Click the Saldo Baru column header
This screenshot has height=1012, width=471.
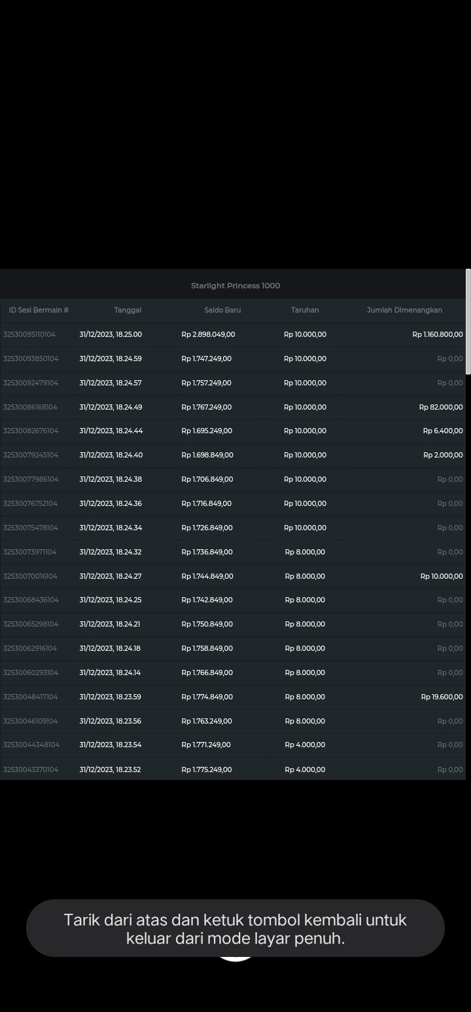coord(222,310)
